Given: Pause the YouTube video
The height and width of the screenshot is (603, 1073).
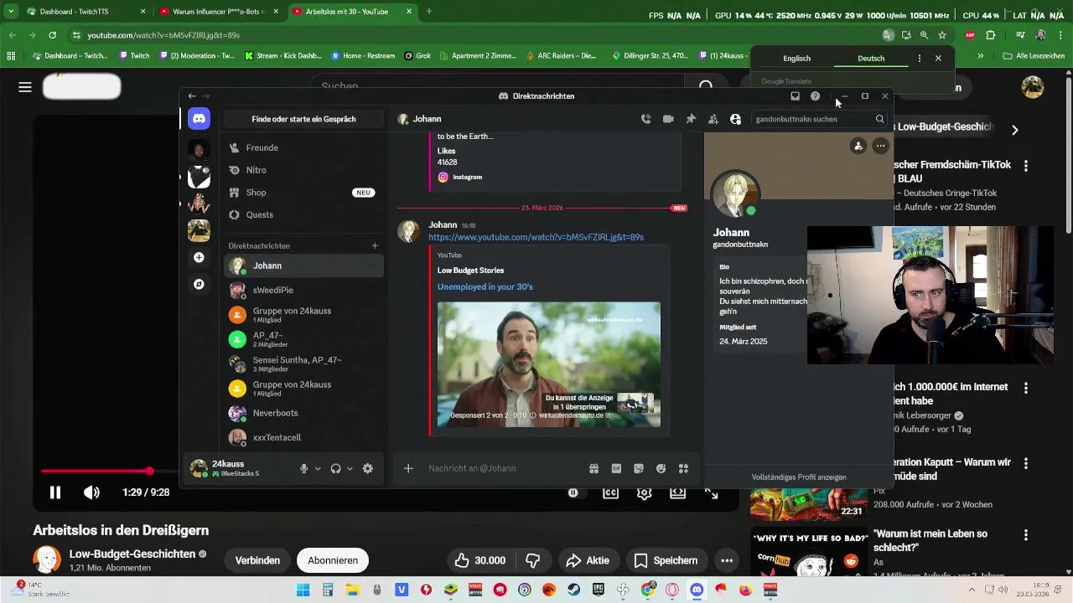Looking at the screenshot, I should (55, 492).
